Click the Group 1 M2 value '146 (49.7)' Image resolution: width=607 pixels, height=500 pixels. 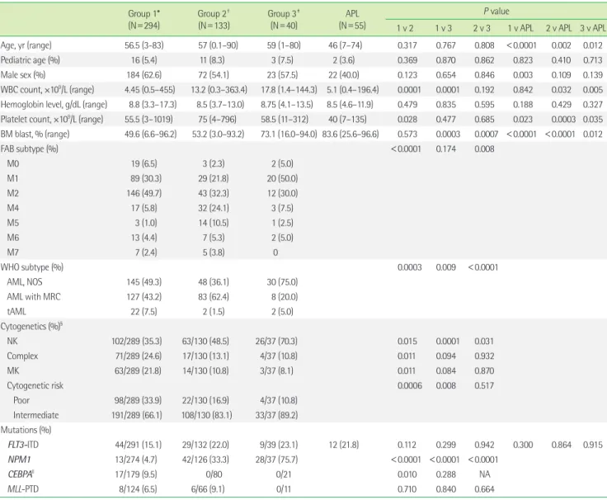tap(144, 193)
